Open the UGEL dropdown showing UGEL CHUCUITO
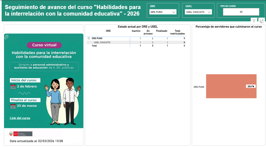The width and height of the screenshot is (266, 147). coord(198,12)
